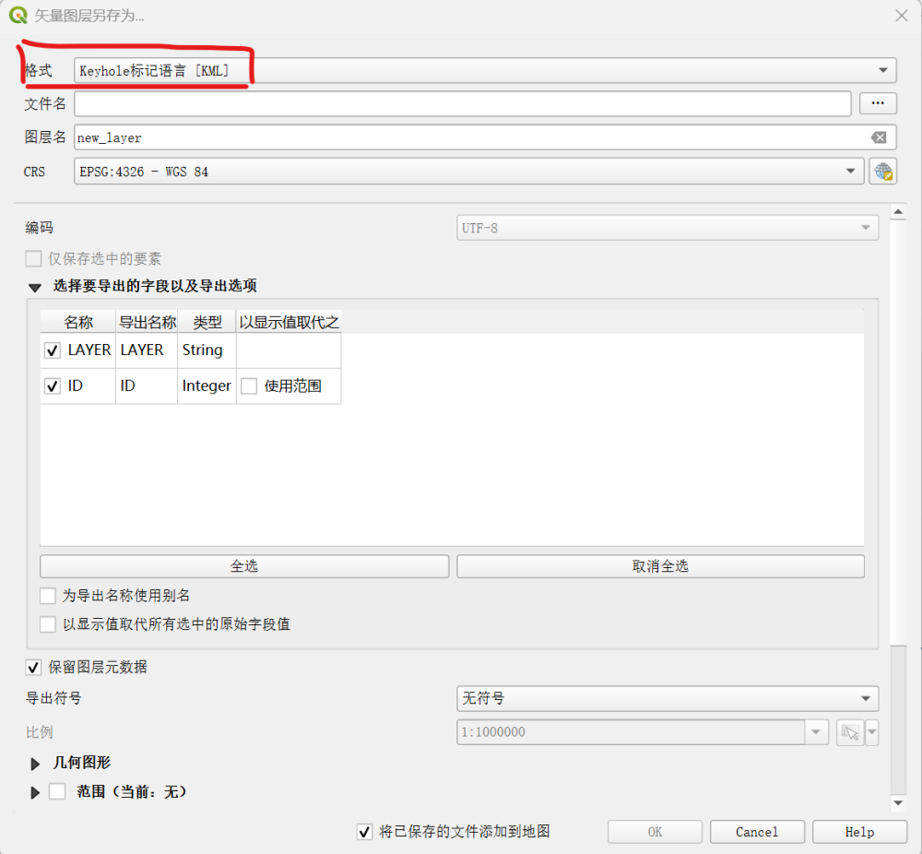Uncheck the LAYER field export checkbox

click(x=53, y=350)
